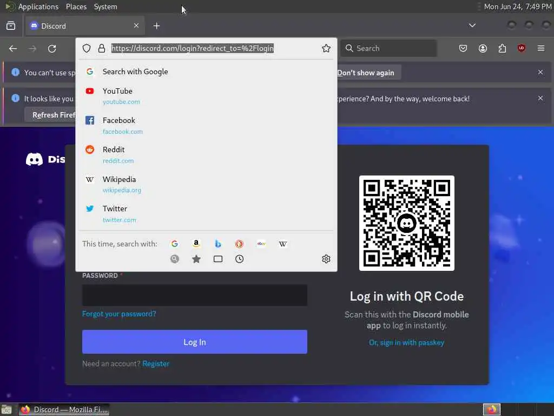554x416 pixels.
Task: Click the Discord QR code image
Action: coord(407,223)
